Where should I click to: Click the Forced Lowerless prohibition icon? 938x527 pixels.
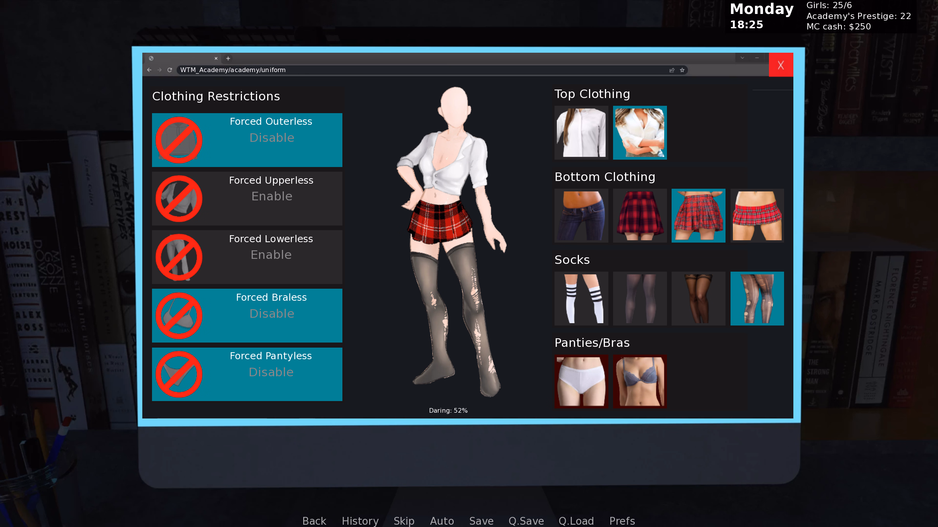(179, 257)
